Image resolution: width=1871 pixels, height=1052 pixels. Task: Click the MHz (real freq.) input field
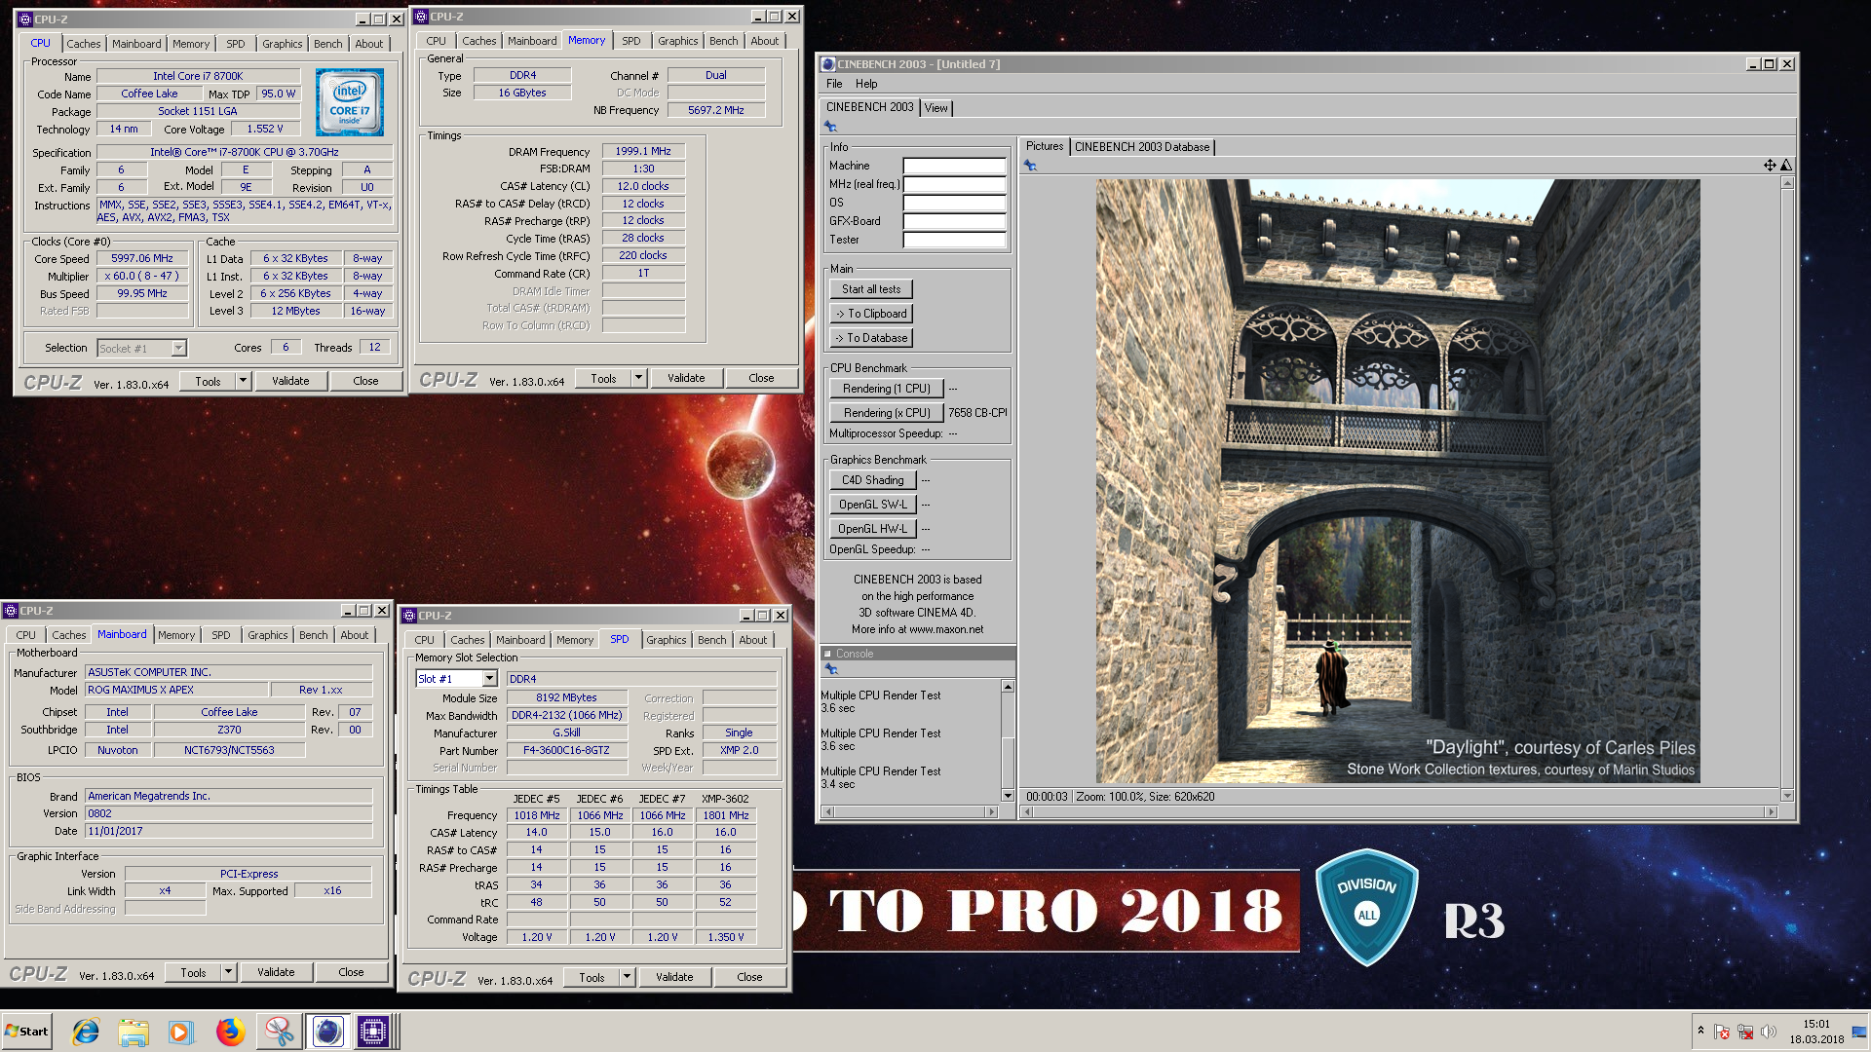coord(954,185)
